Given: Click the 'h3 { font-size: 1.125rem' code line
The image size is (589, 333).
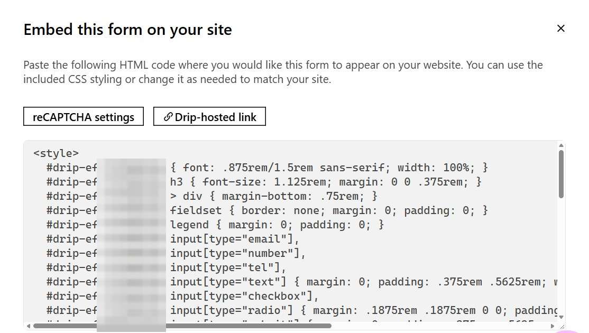Looking at the screenshot, I should click(x=264, y=182).
